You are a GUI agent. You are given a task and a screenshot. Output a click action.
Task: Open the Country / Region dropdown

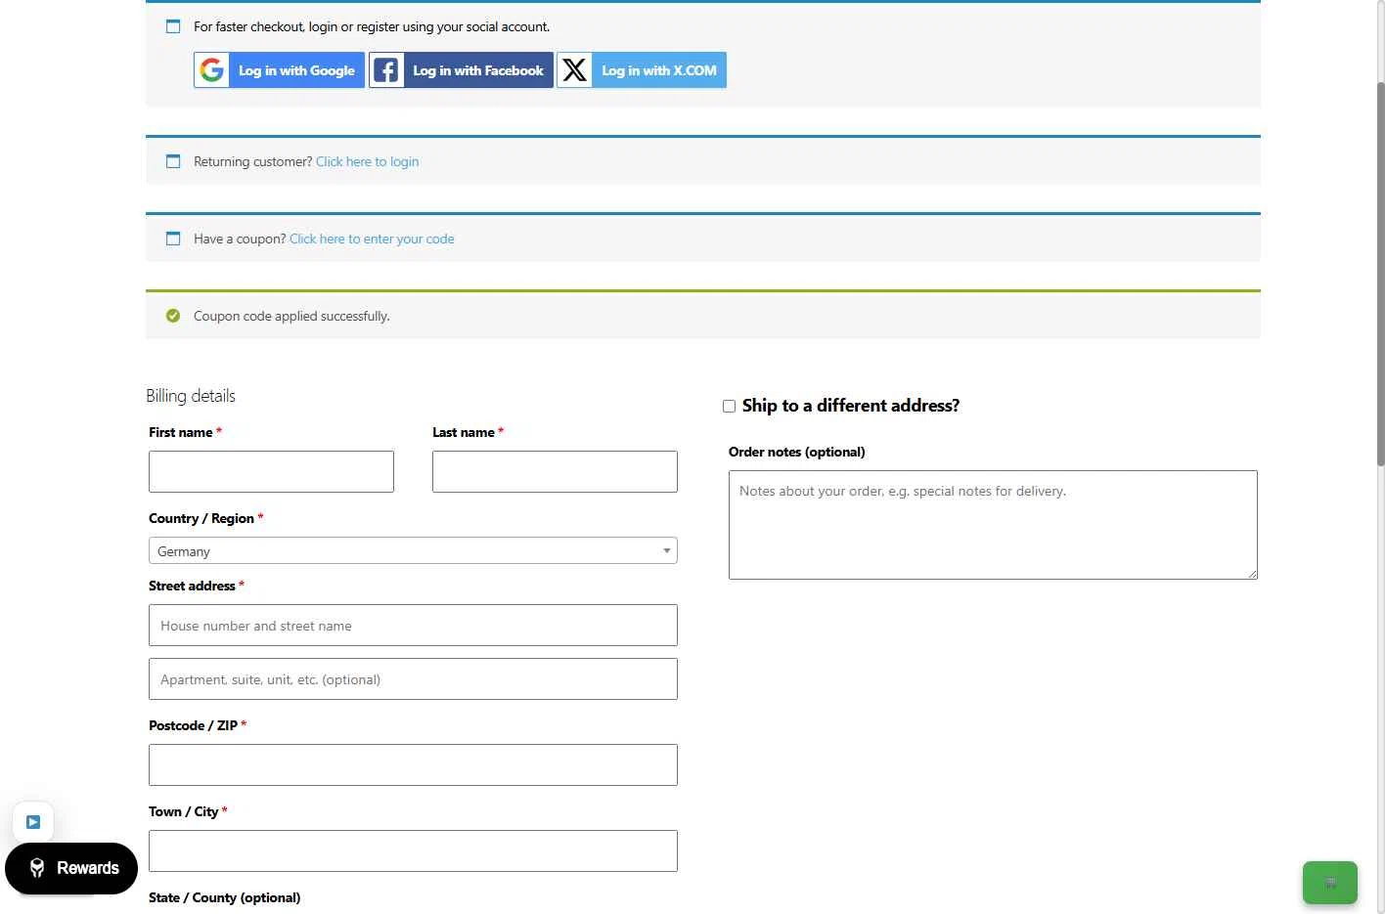pos(413,550)
